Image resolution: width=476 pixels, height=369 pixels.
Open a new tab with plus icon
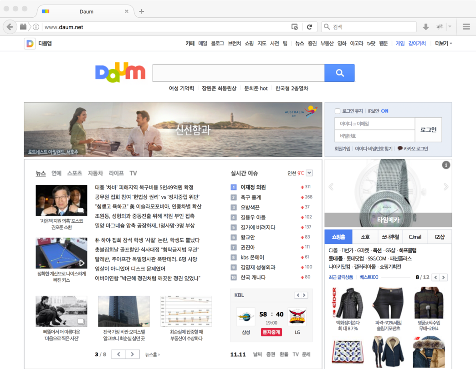(x=142, y=11)
